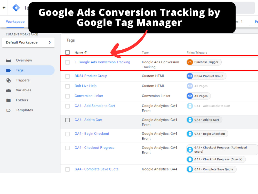Open the GA4 - Add Sample to Cart tag

coord(95,106)
